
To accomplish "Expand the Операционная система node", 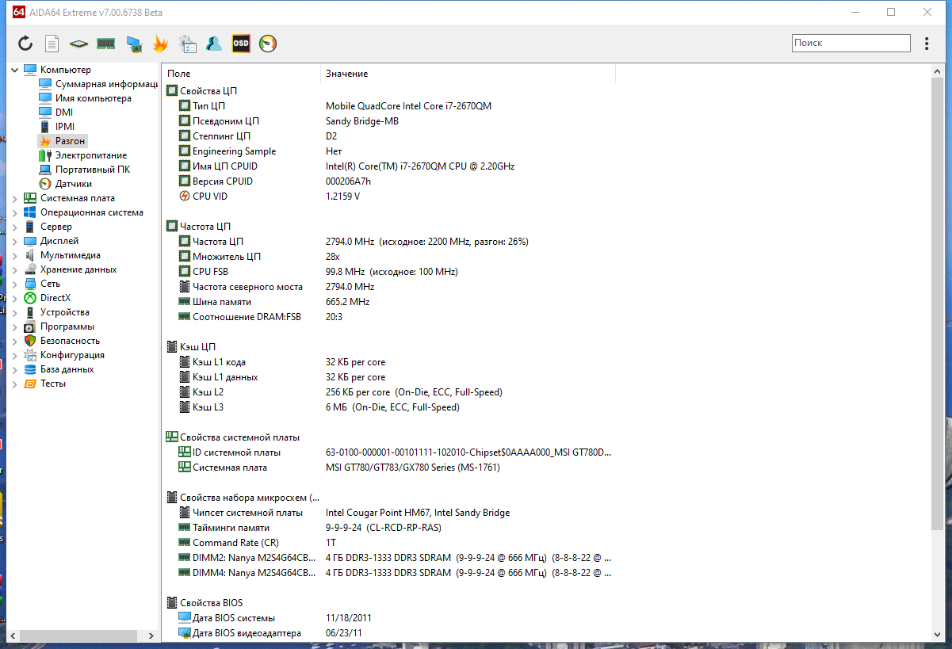I will (14, 212).
